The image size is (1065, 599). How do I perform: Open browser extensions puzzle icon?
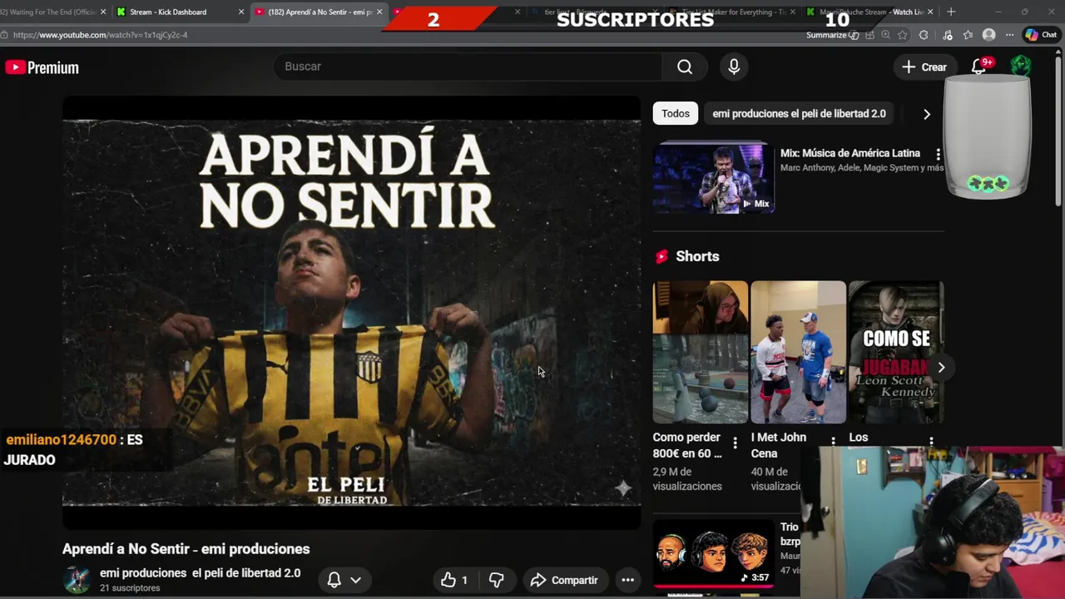pyautogui.click(x=924, y=35)
